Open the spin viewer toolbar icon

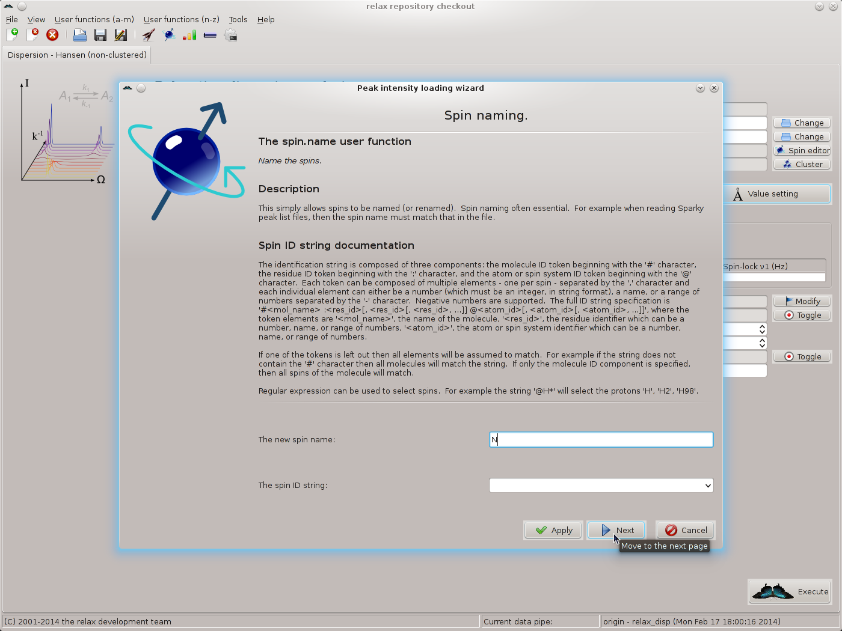coord(170,35)
